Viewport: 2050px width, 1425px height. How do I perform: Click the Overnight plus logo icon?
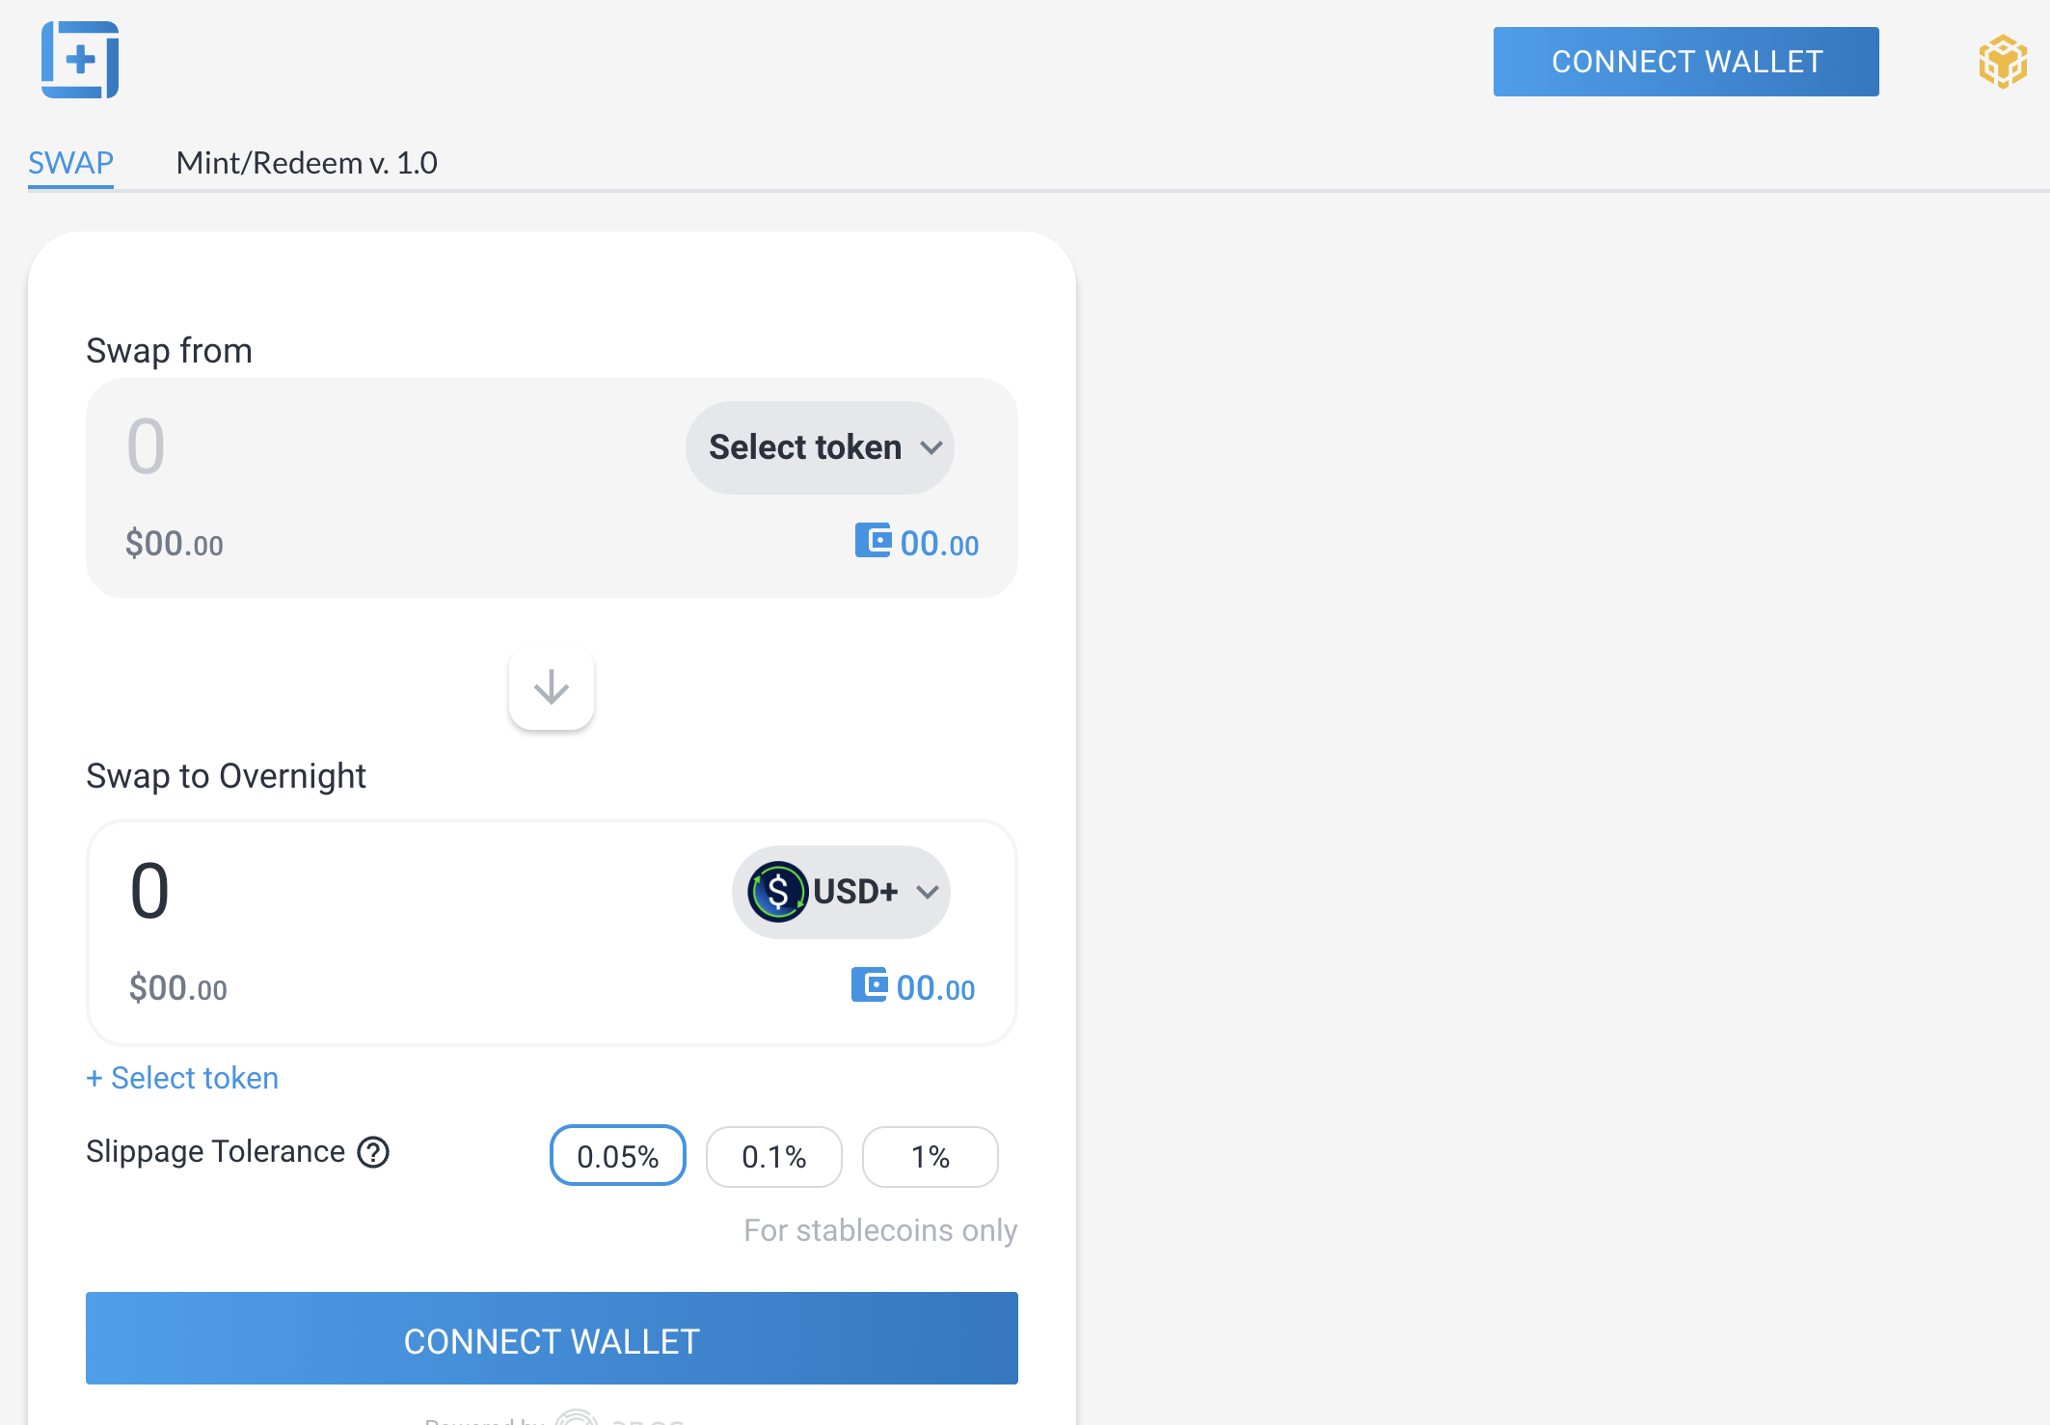click(80, 60)
